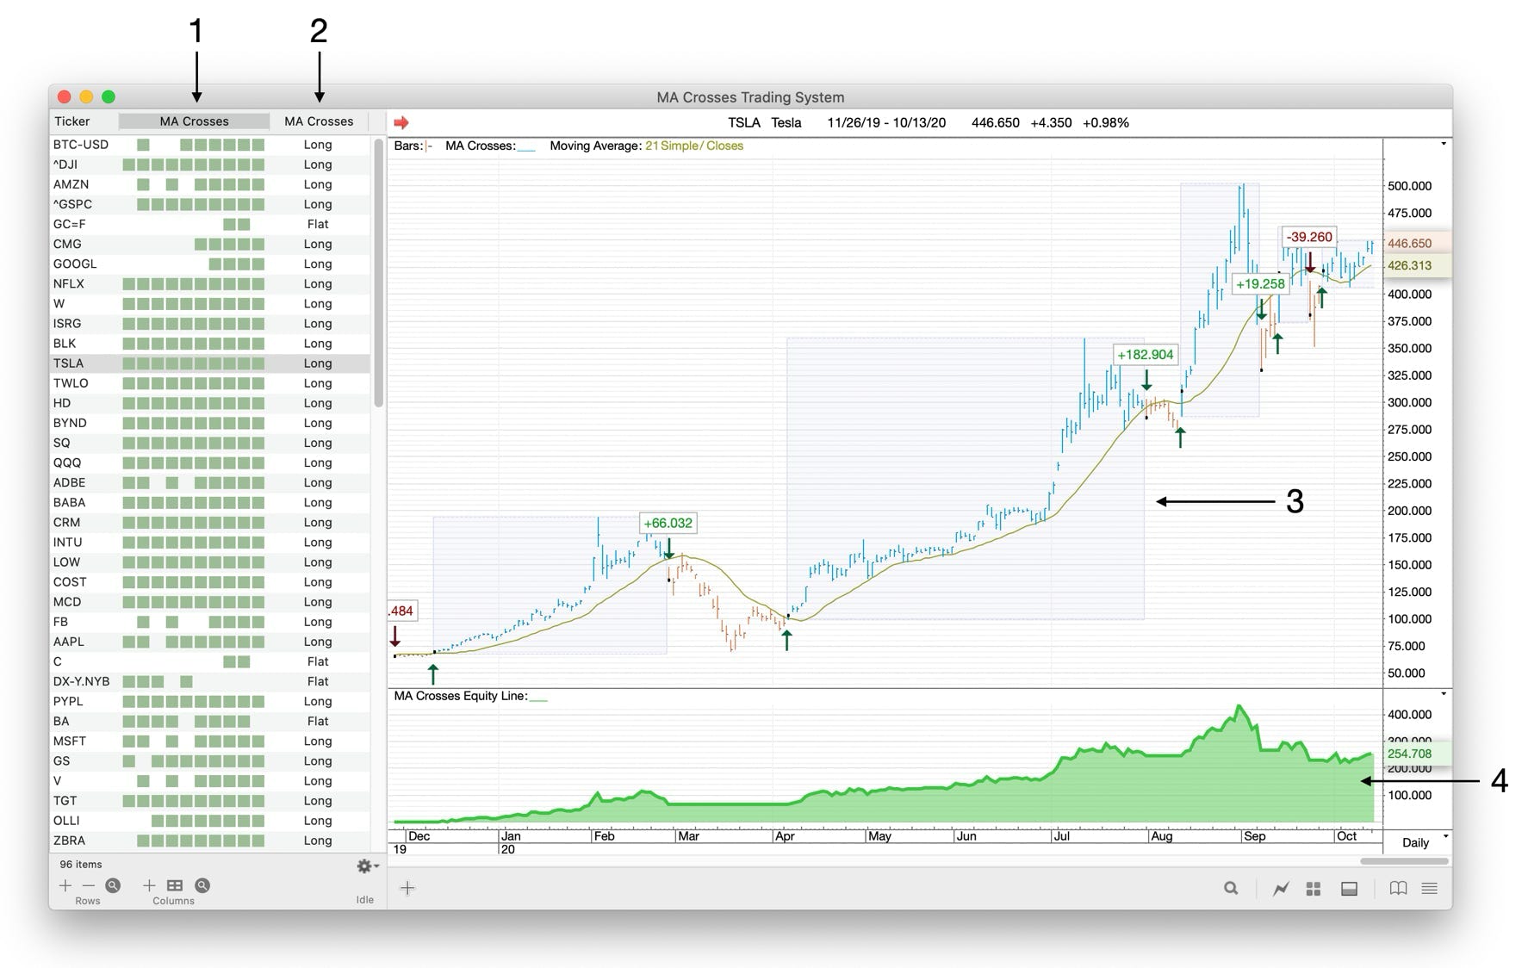Toggle the Bars legend entry in chart header
Image resolution: width=1528 pixels, height=968 pixels.
click(411, 146)
